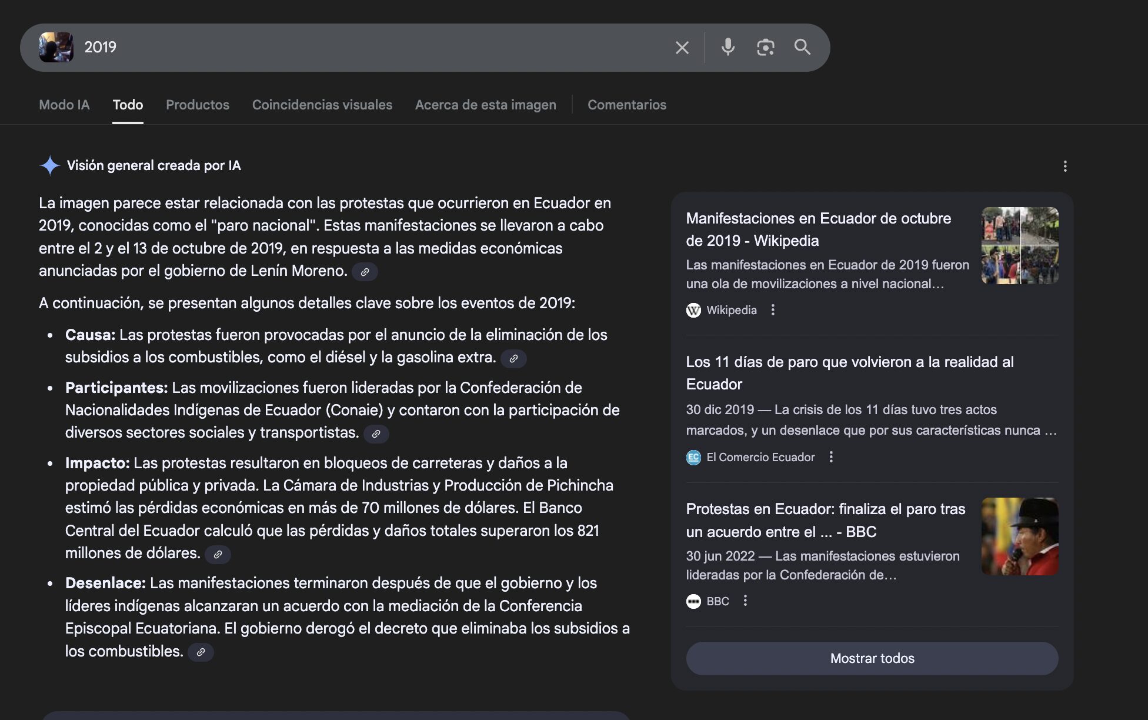Open image search with the camera lens icon
Screen dimensions: 1148x720
click(x=765, y=47)
